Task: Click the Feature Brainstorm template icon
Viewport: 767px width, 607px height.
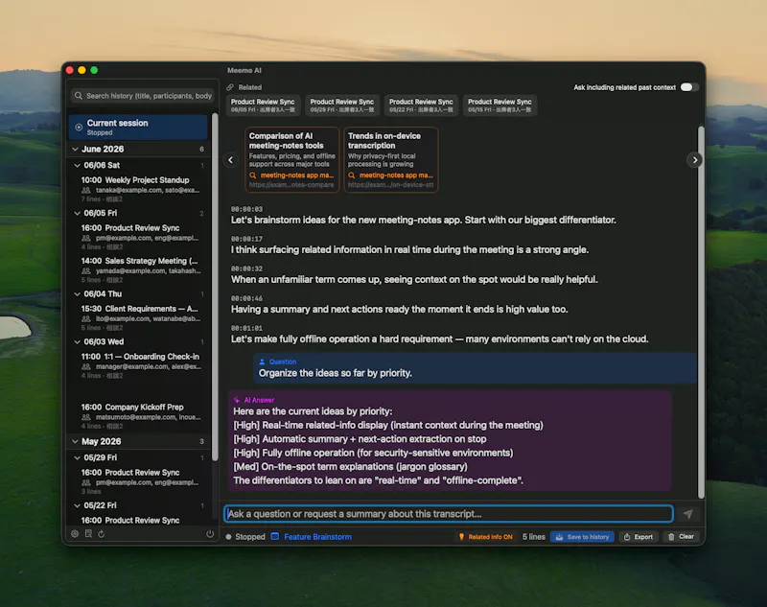Action: pyautogui.click(x=275, y=537)
